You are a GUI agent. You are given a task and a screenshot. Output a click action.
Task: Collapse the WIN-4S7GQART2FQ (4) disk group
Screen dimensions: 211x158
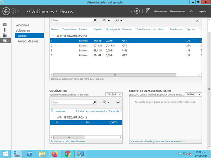[54, 36]
